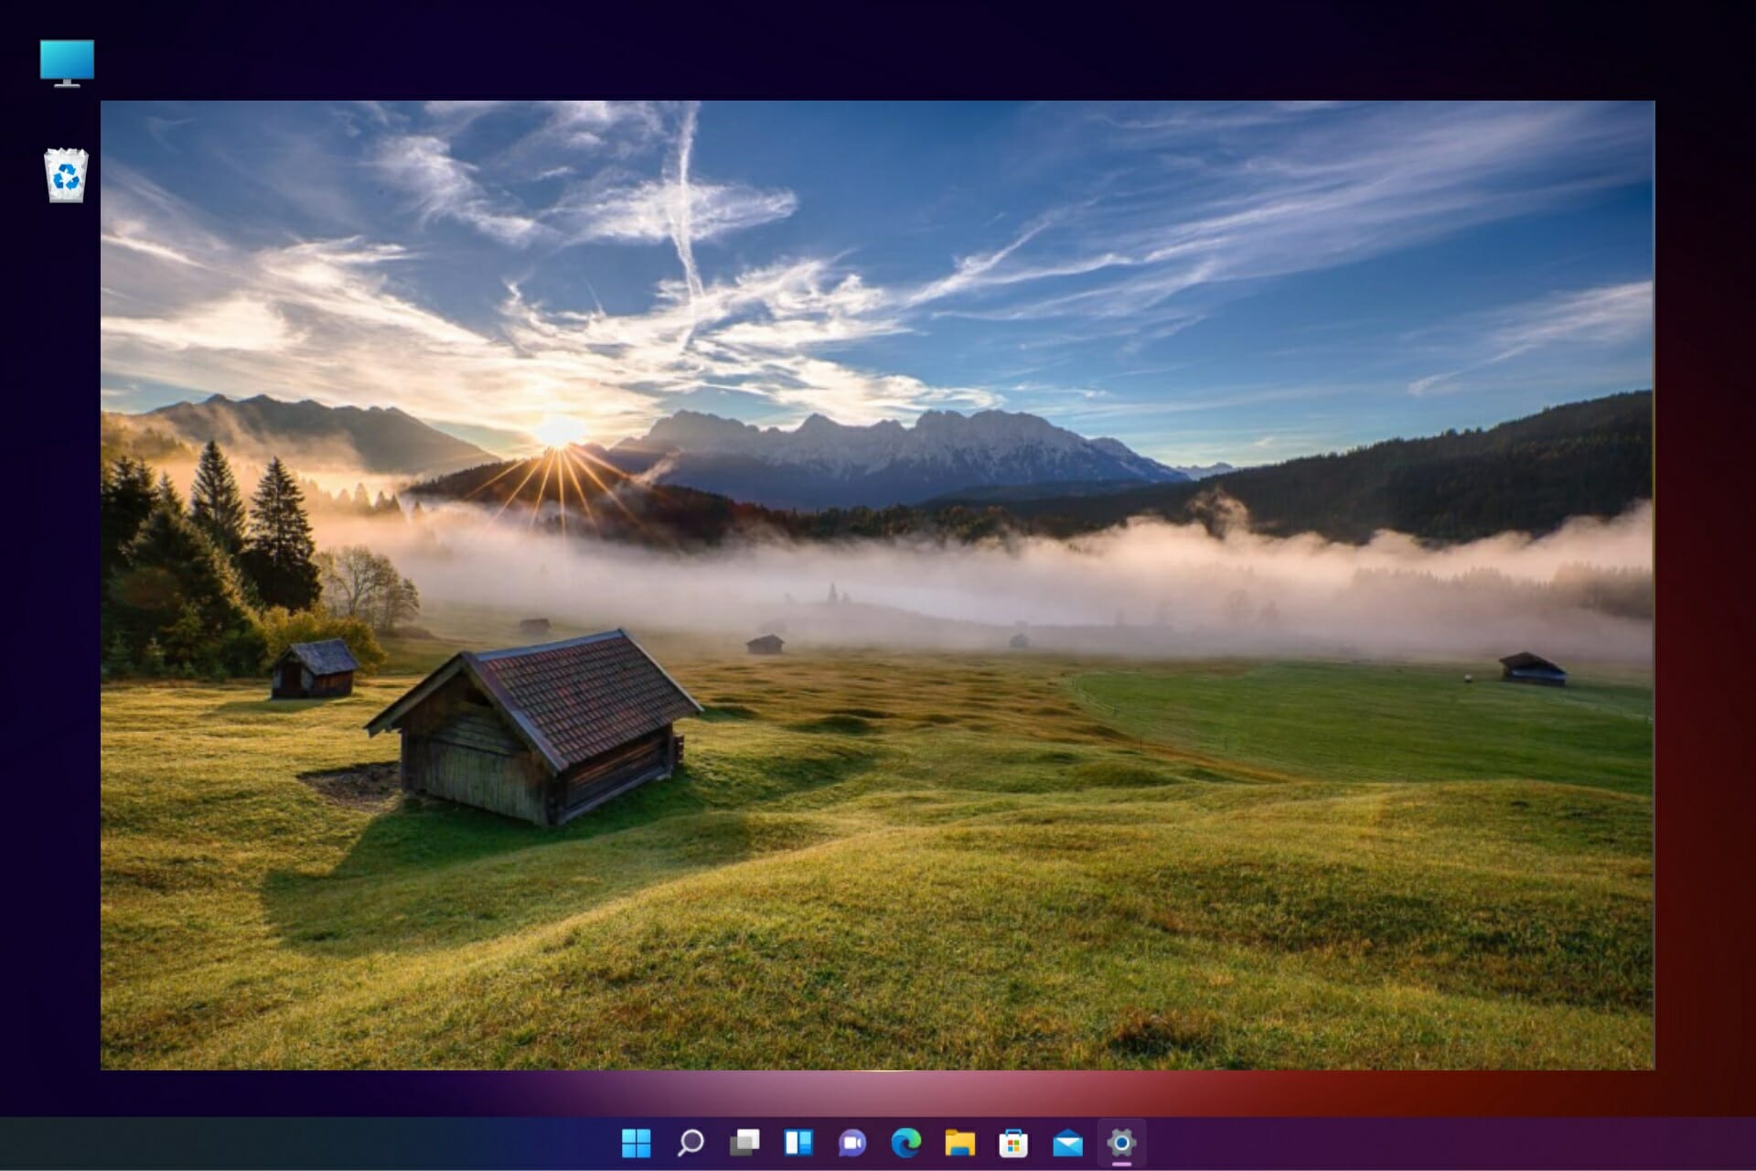Open the Widgets panel
The width and height of the screenshot is (1756, 1171).
[x=799, y=1144]
